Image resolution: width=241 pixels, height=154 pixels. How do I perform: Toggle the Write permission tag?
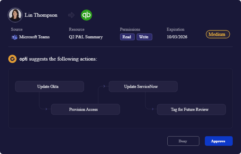pyautogui.click(x=144, y=37)
